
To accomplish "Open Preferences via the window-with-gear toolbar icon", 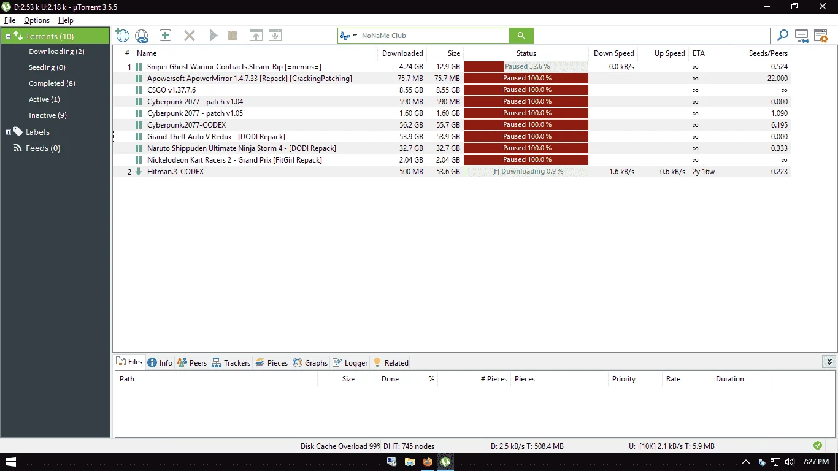I will click(821, 36).
